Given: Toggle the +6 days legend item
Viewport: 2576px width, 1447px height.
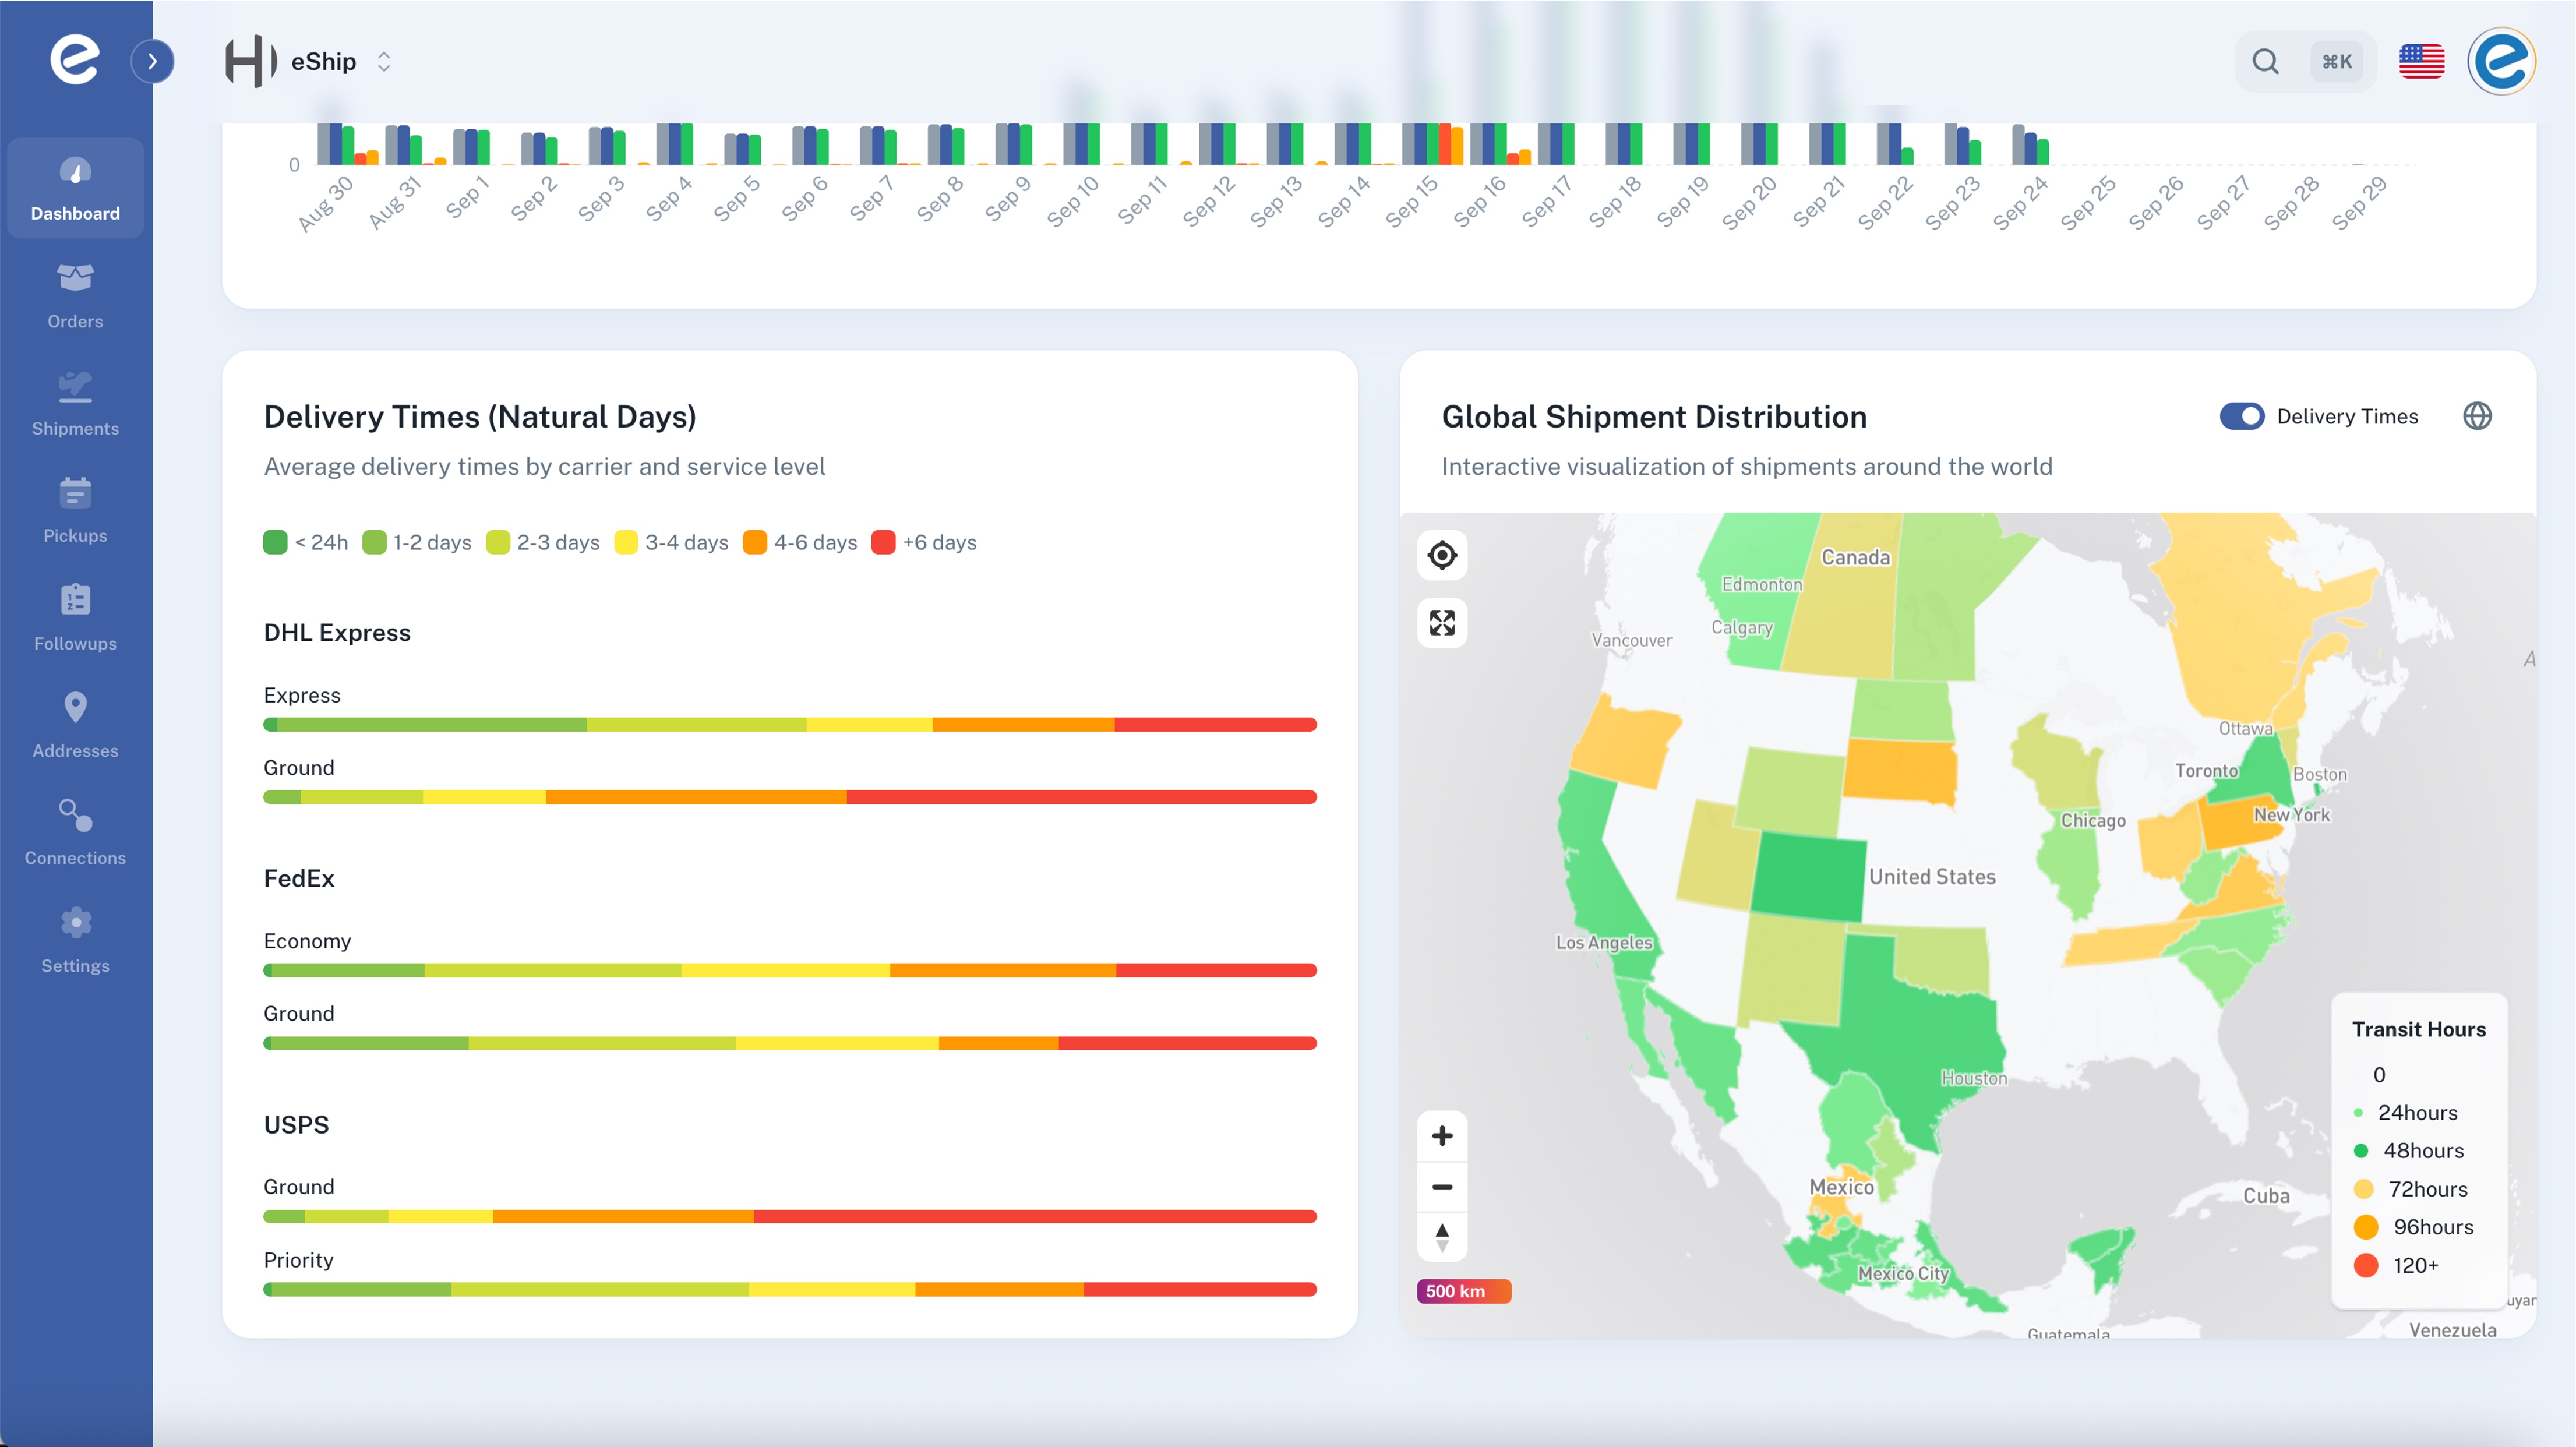Looking at the screenshot, I should point(924,542).
